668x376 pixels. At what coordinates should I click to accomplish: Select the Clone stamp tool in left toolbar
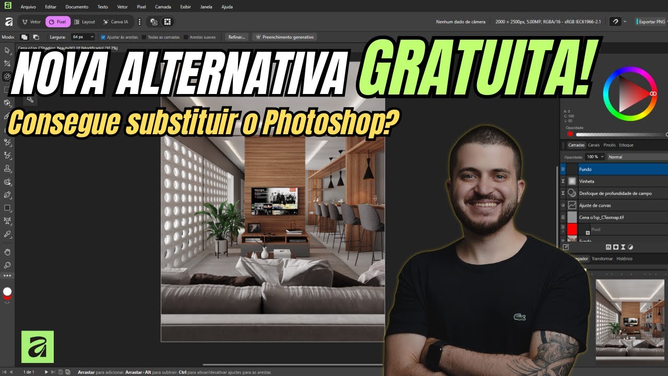(x=7, y=169)
